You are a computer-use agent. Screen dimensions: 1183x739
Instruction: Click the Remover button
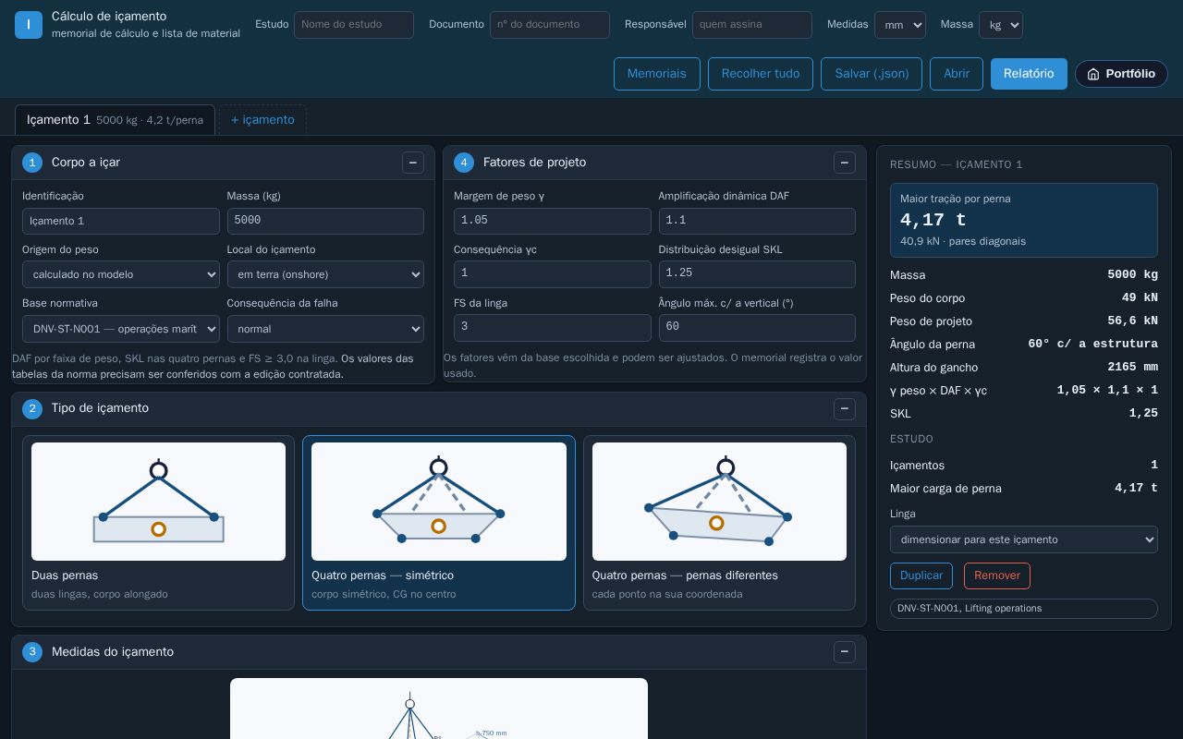(997, 575)
